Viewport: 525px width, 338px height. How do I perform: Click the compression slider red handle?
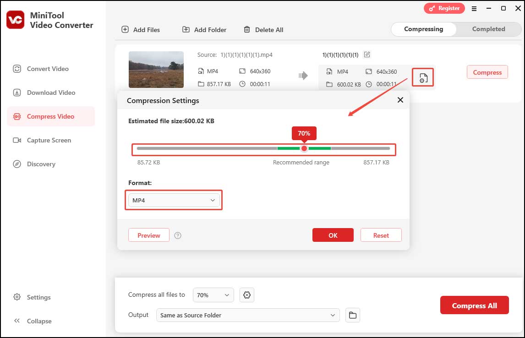tap(304, 148)
